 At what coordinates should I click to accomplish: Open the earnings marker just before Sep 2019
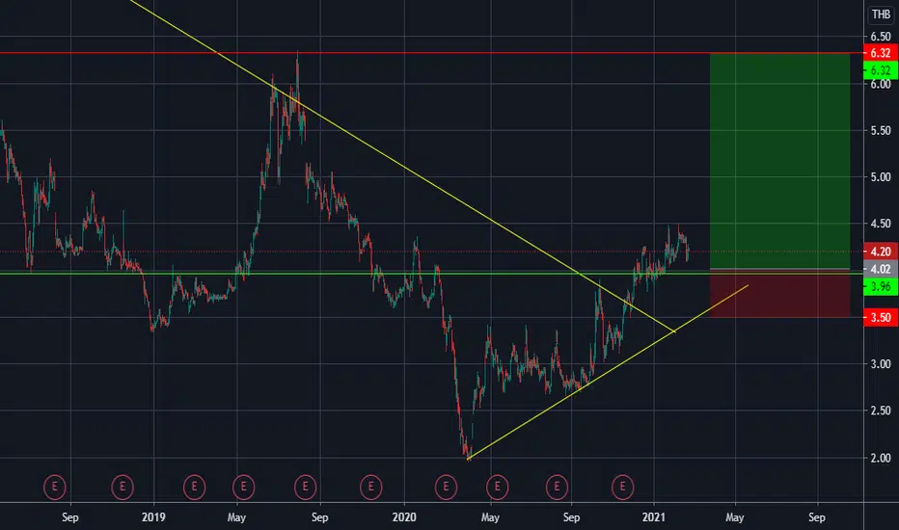click(x=305, y=487)
